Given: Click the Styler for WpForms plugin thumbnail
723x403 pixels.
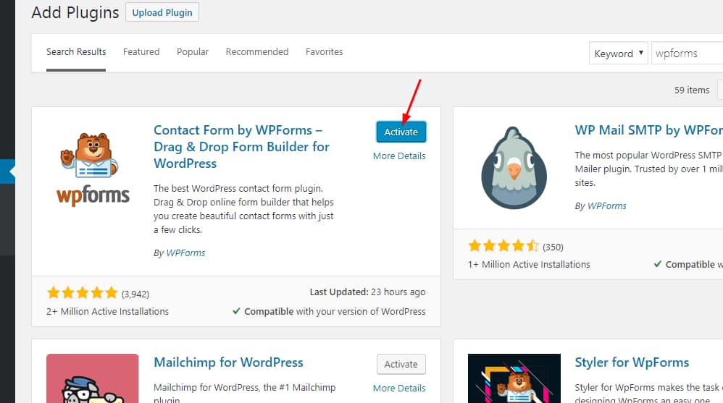Looking at the screenshot, I should coord(514,378).
